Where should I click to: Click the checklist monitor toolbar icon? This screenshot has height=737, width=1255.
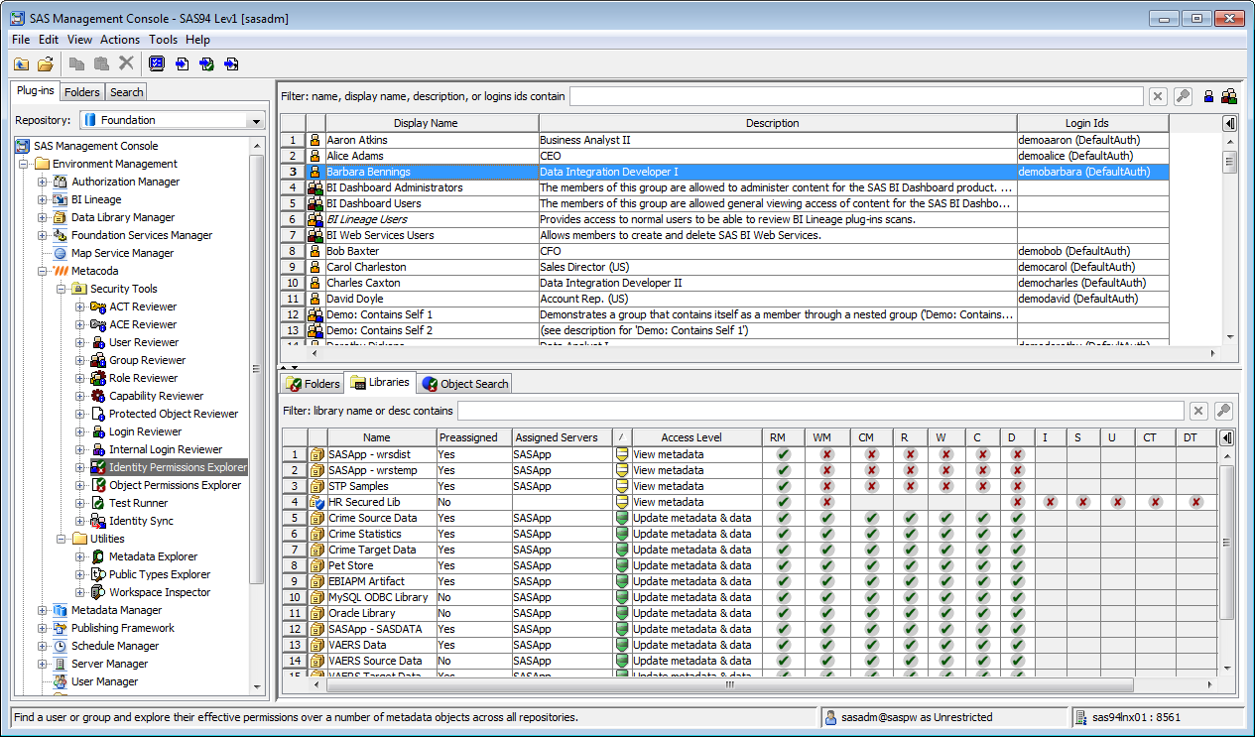[x=157, y=63]
